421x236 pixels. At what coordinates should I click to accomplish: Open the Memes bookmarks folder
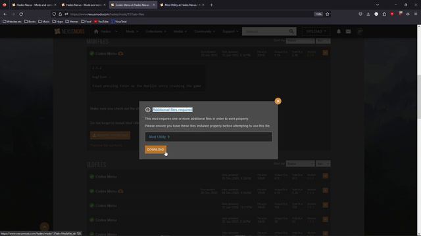coord(72,22)
